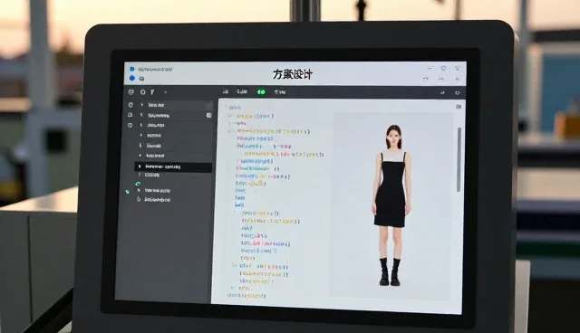Click the green refresh icon in the sidebar
Image resolution: width=580 pixels, height=333 pixels.
coord(138,184)
